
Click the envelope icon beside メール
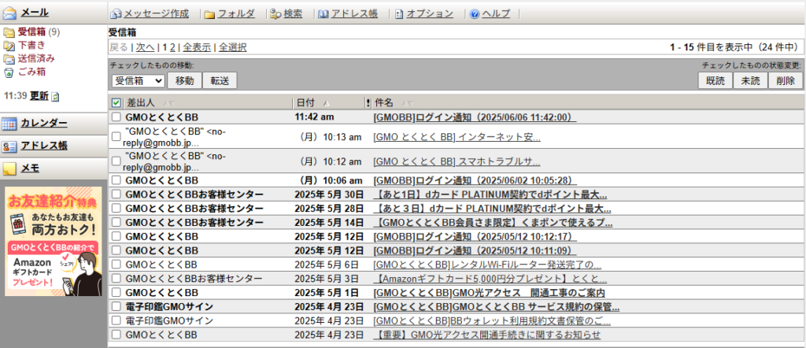point(9,13)
